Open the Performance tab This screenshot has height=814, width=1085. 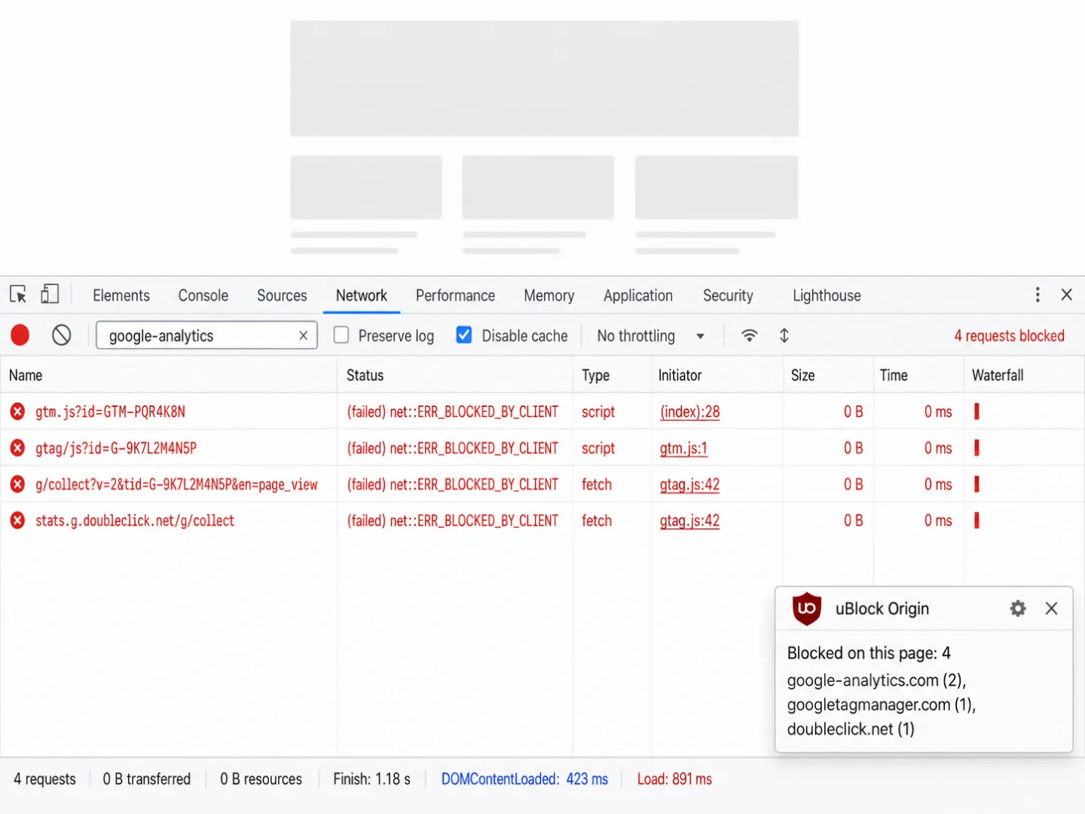pos(455,295)
